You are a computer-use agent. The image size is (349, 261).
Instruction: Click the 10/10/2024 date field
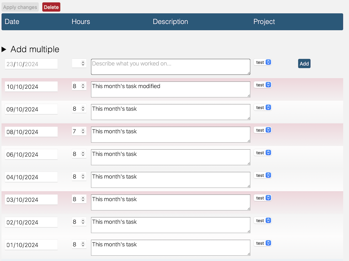click(31, 86)
